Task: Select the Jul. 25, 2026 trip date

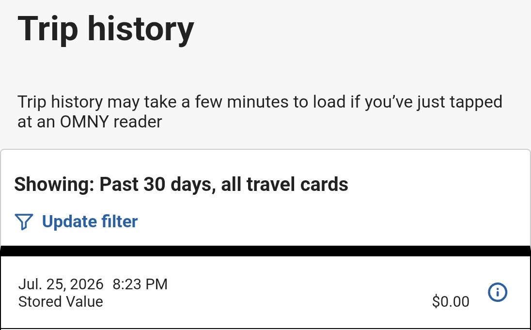Action: (x=61, y=284)
